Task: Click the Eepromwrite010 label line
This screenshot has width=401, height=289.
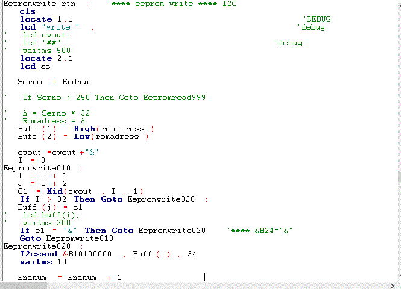Action: coord(37,168)
